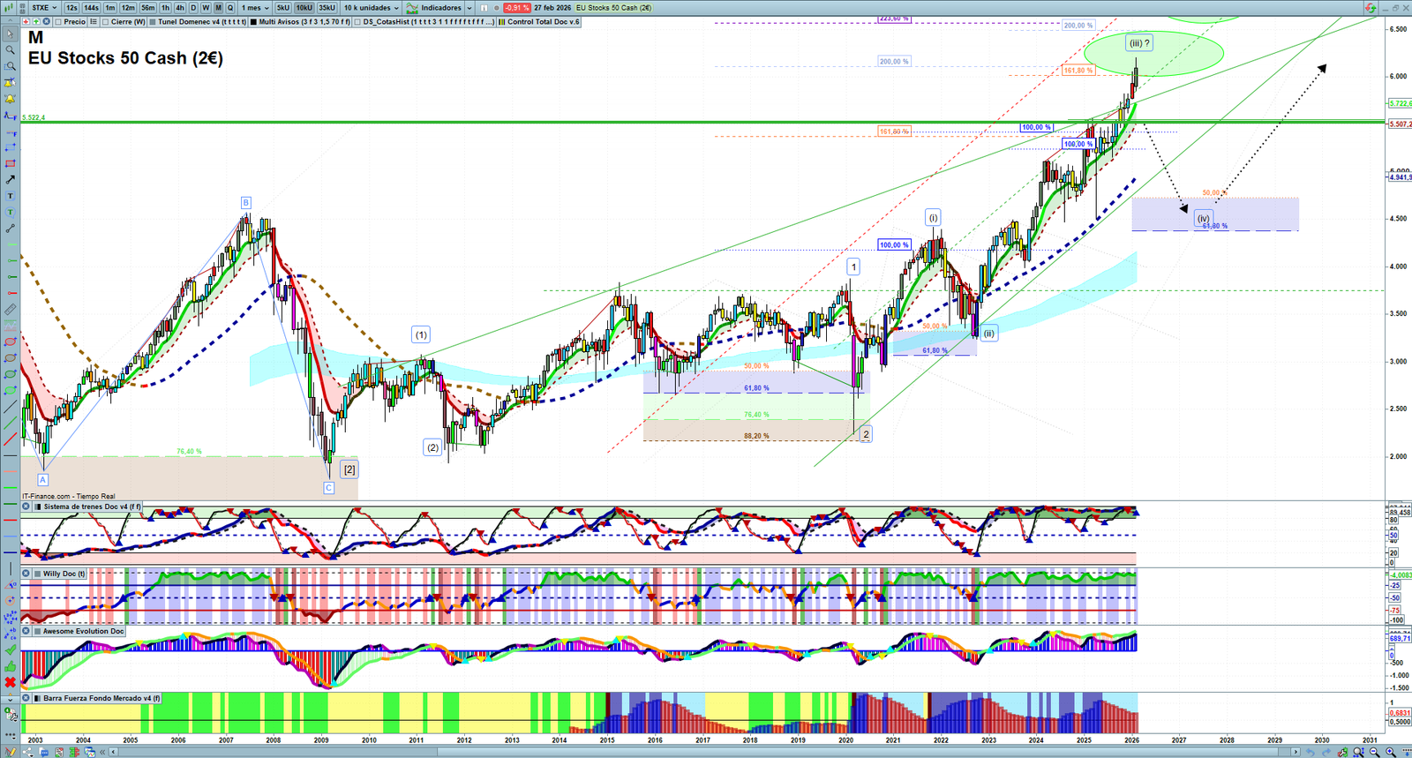The height and width of the screenshot is (758, 1412).
Task: Close the Sistema de trenes Doc indicator panel
Action: click(x=26, y=507)
